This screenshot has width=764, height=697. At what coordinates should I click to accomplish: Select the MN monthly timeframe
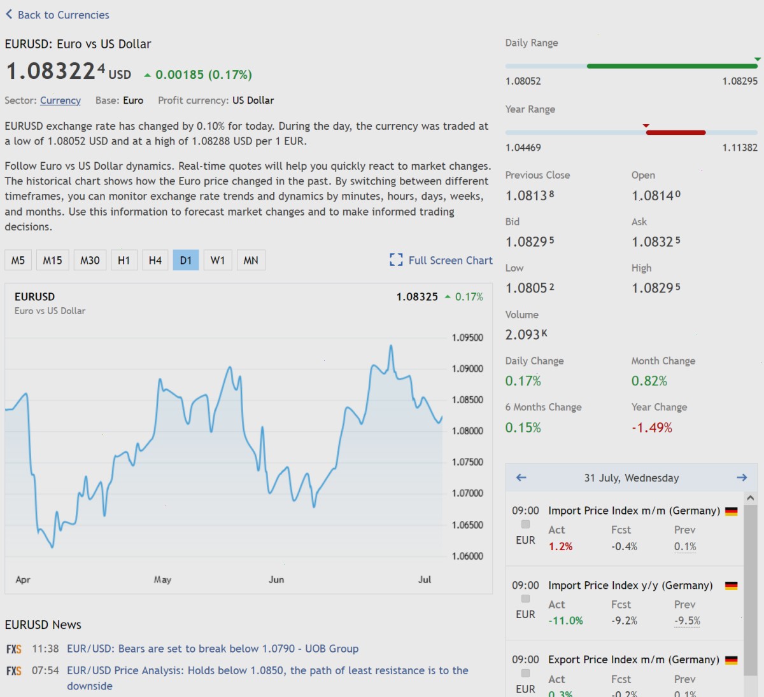click(251, 260)
